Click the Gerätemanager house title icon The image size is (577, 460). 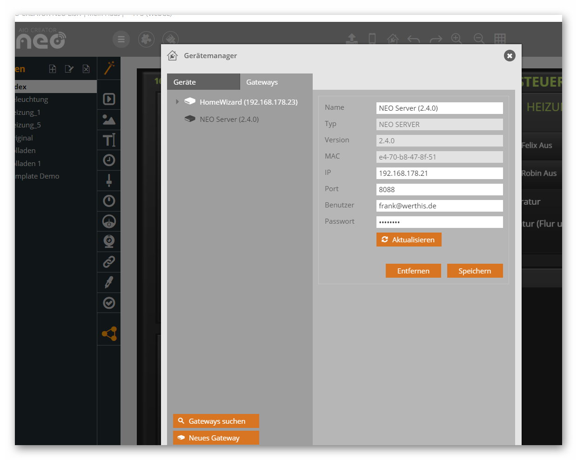click(x=172, y=56)
